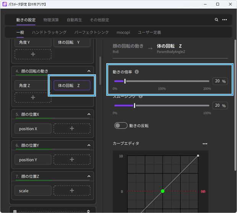Select the 体の回転 Y parameter button
The height and width of the screenshot is (213, 237).
[72, 43]
